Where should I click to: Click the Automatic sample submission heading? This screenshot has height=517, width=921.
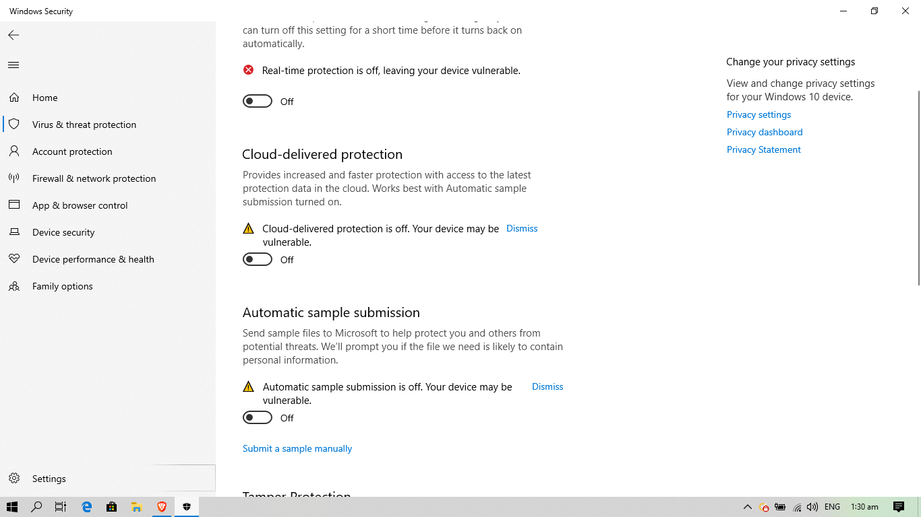[x=331, y=312]
